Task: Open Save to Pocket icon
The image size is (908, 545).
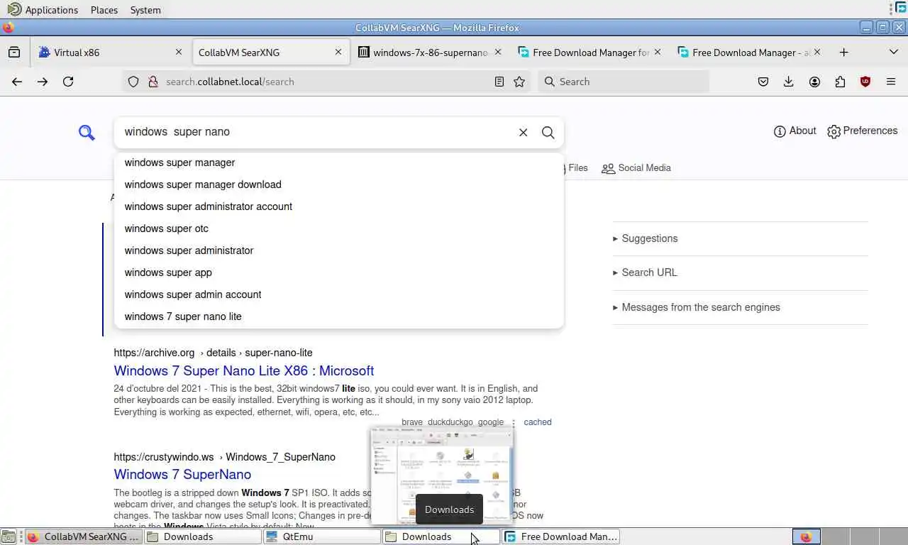Action: click(763, 82)
